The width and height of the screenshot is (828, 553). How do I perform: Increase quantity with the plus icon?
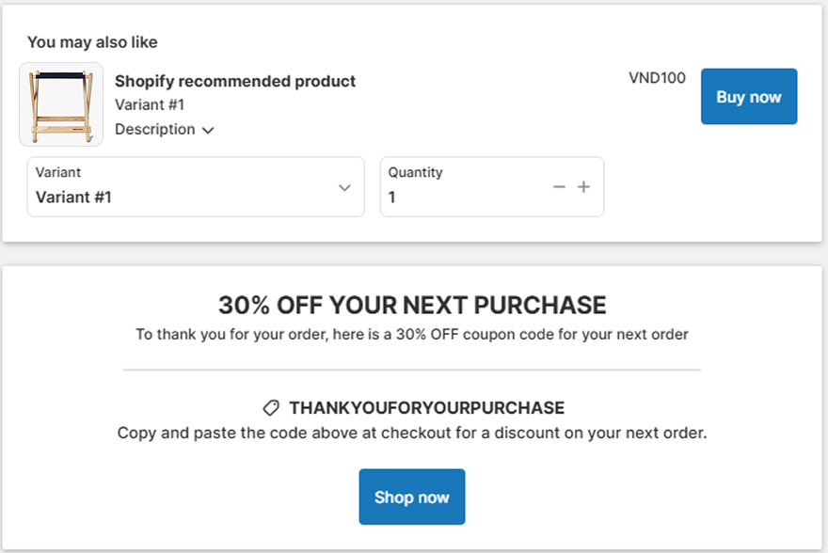(583, 187)
